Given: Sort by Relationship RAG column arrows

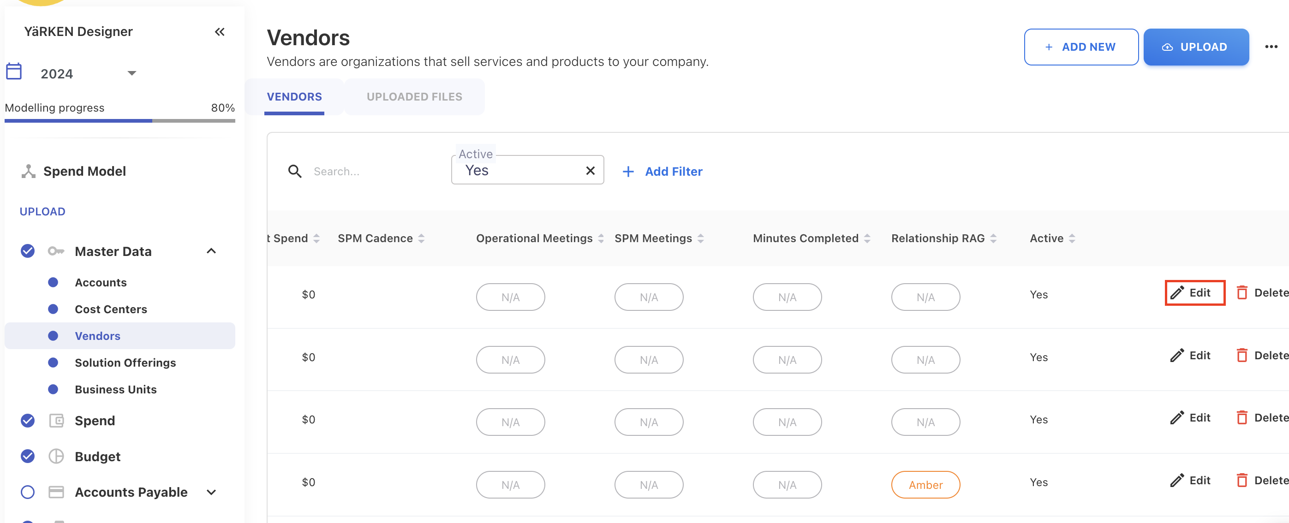Looking at the screenshot, I should point(993,238).
